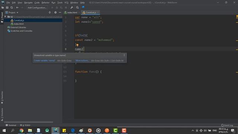The width and height of the screenshot is (238, 134).
Task: Open the Refactor menu
Action: point(45,3)
